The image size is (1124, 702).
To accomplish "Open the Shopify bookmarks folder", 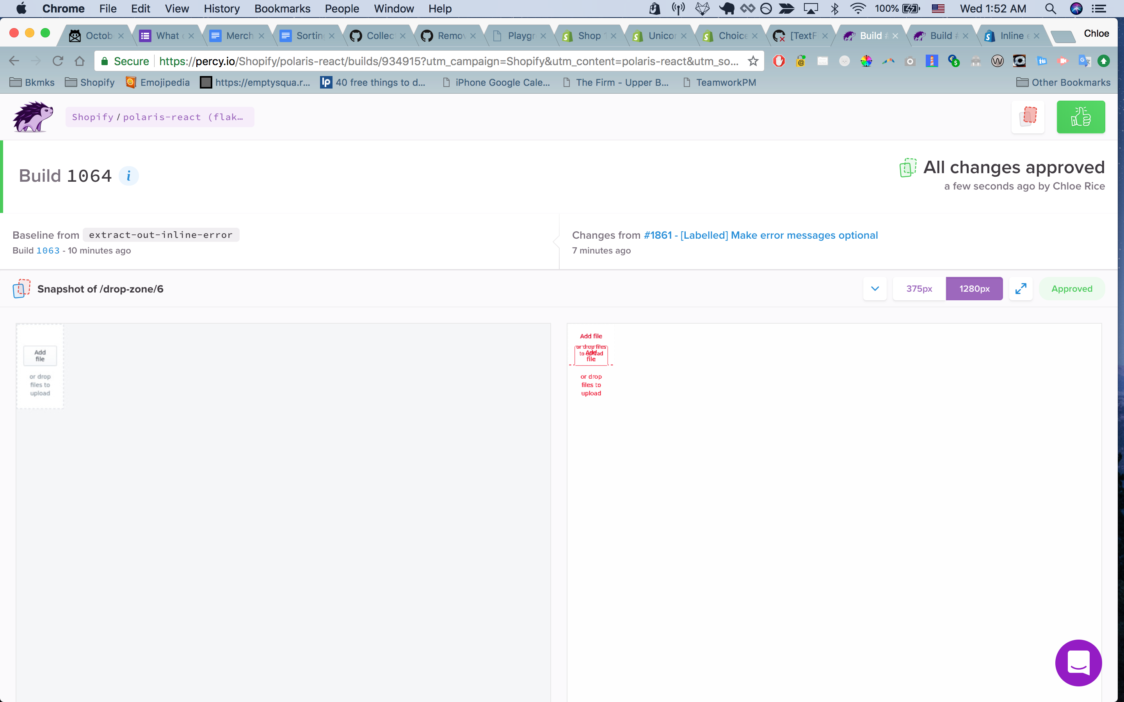I will pos(90,82).
